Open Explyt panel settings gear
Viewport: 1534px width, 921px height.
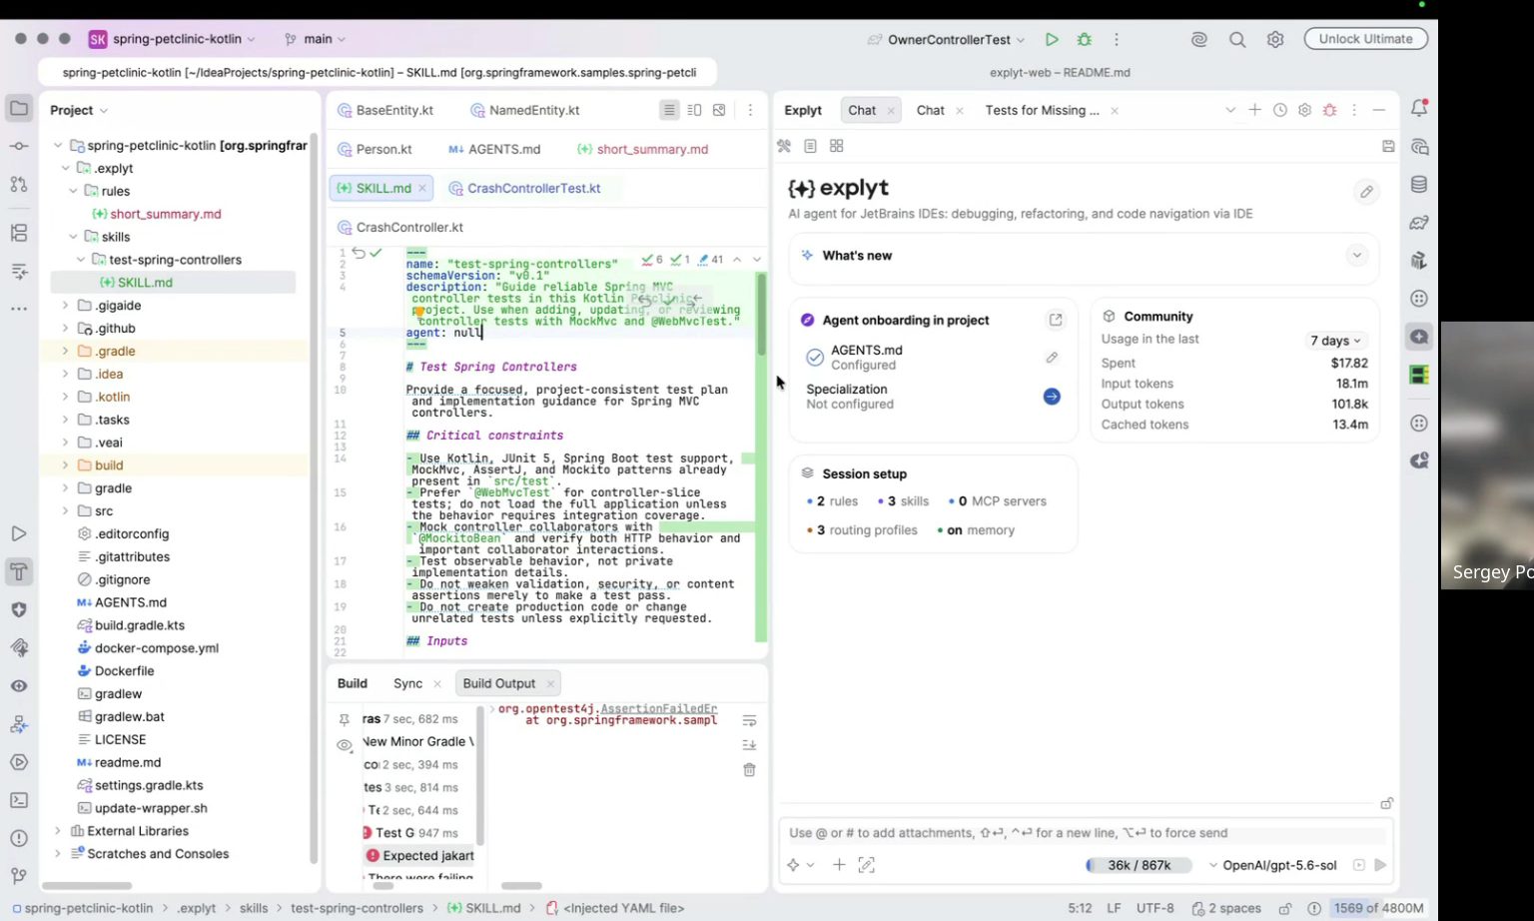pyautogui.click(x=1304, y=110)
